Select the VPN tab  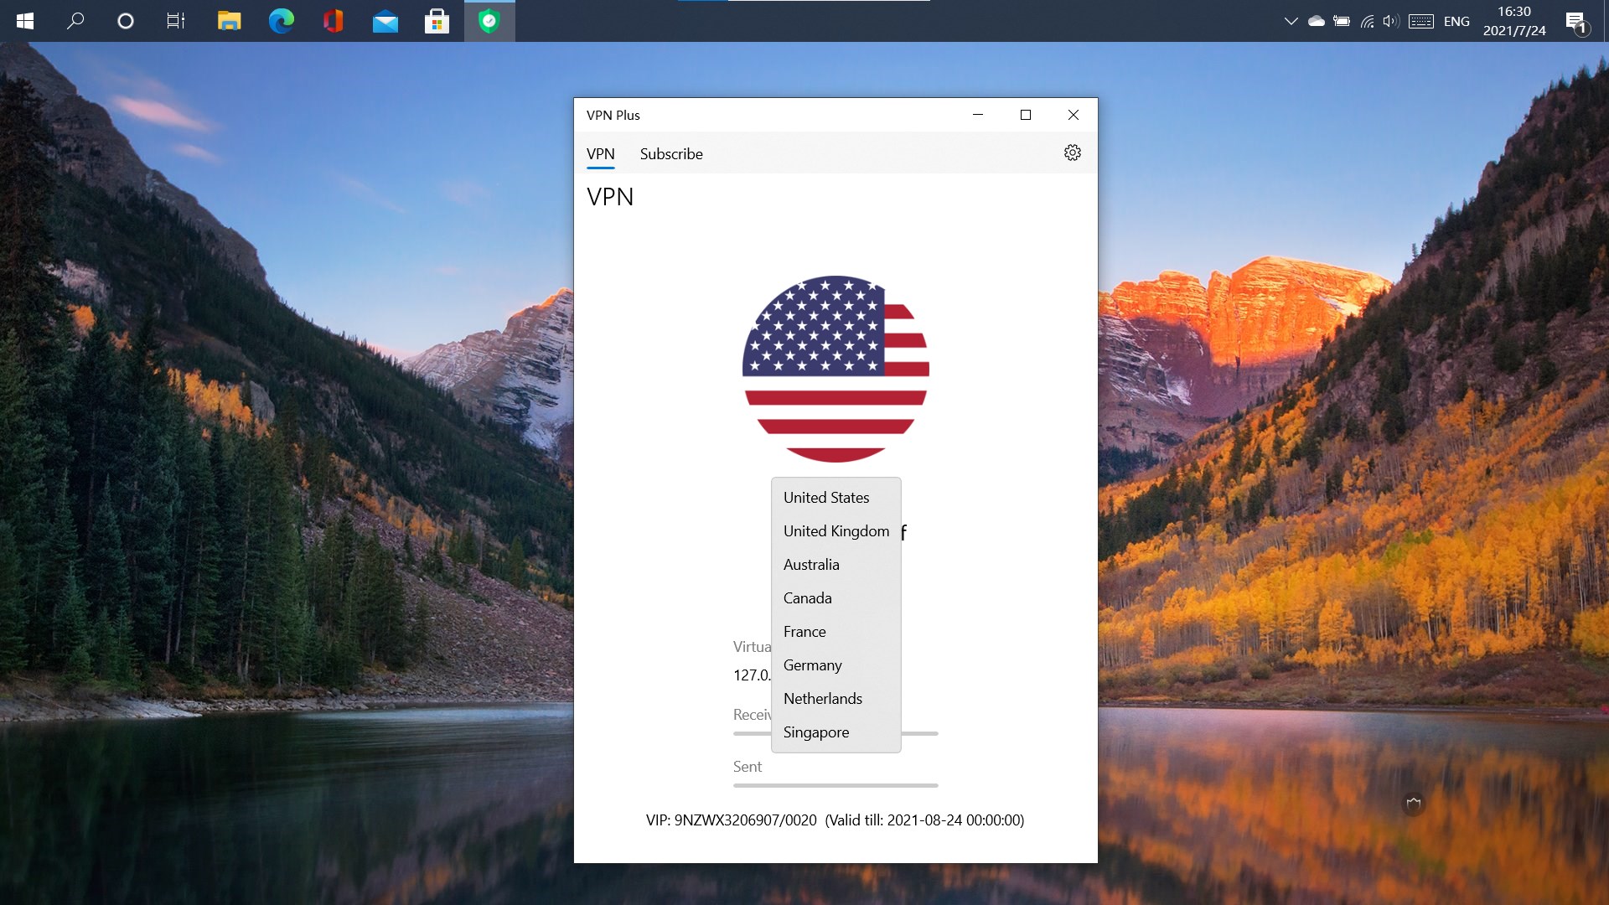tap(600, 154)
